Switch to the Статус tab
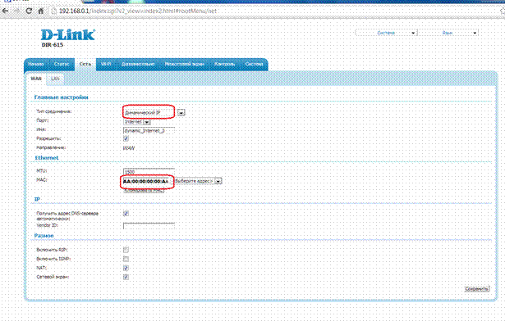This screenshot has width=505, height=321. [x=62, y=64]
